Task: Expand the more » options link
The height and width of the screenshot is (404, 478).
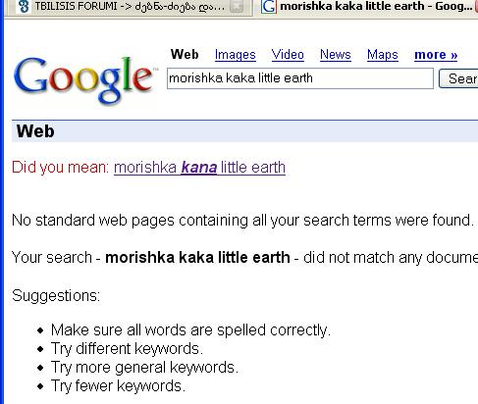Action: pyautogui.click(x=436, y=55)
